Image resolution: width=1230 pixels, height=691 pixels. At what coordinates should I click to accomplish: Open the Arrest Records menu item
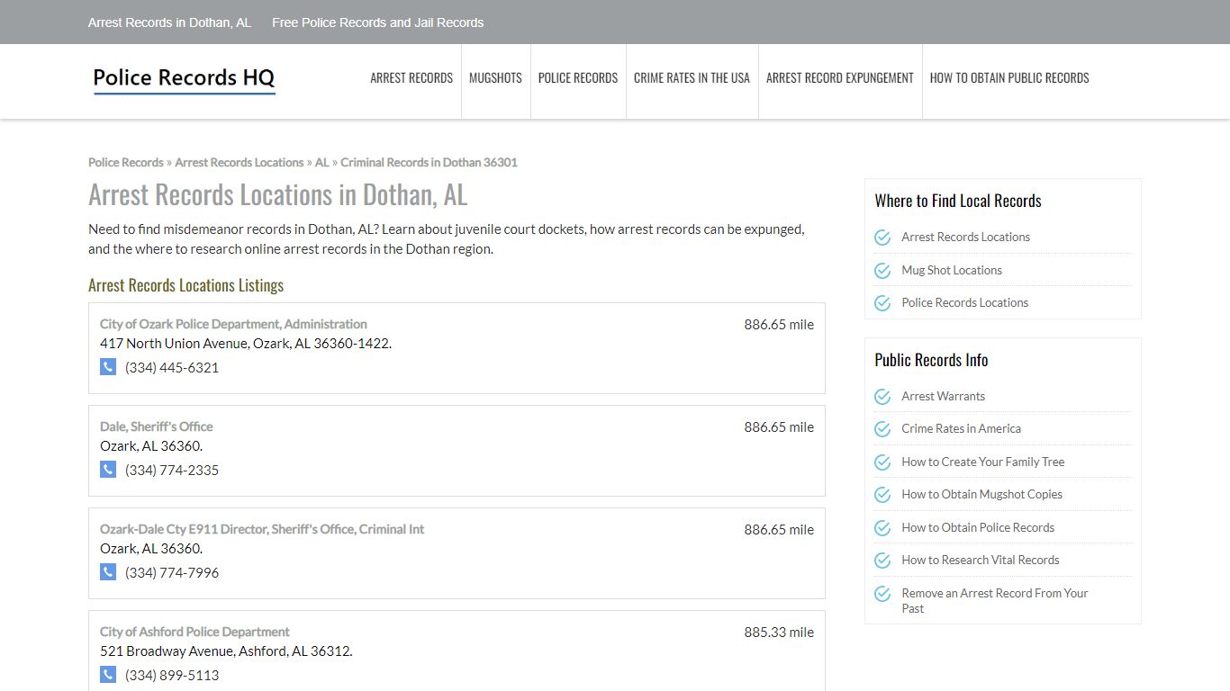click(412, 78)
